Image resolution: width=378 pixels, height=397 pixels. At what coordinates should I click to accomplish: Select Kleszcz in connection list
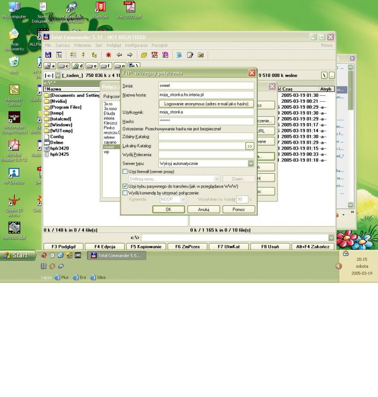(x=110, y=123)
